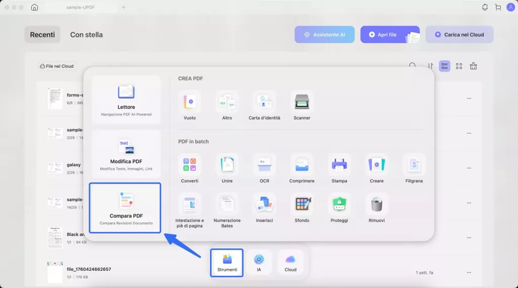518x288 pixels.
Task: Open more options for Black an row
Action: tap(469, 237)
